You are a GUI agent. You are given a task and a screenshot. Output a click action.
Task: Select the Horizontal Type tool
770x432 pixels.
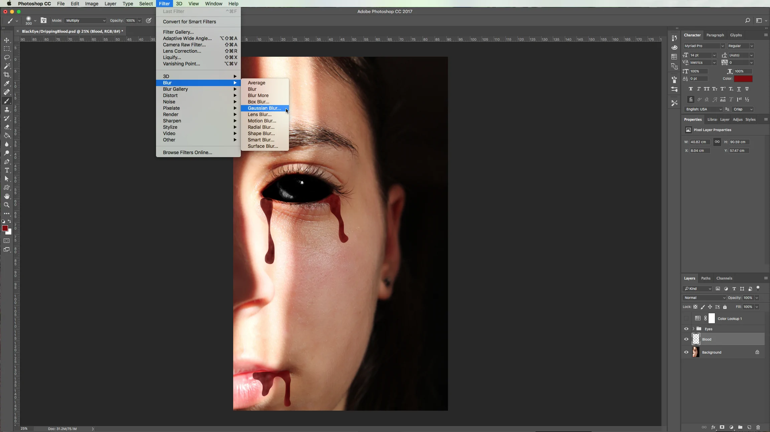7,170
